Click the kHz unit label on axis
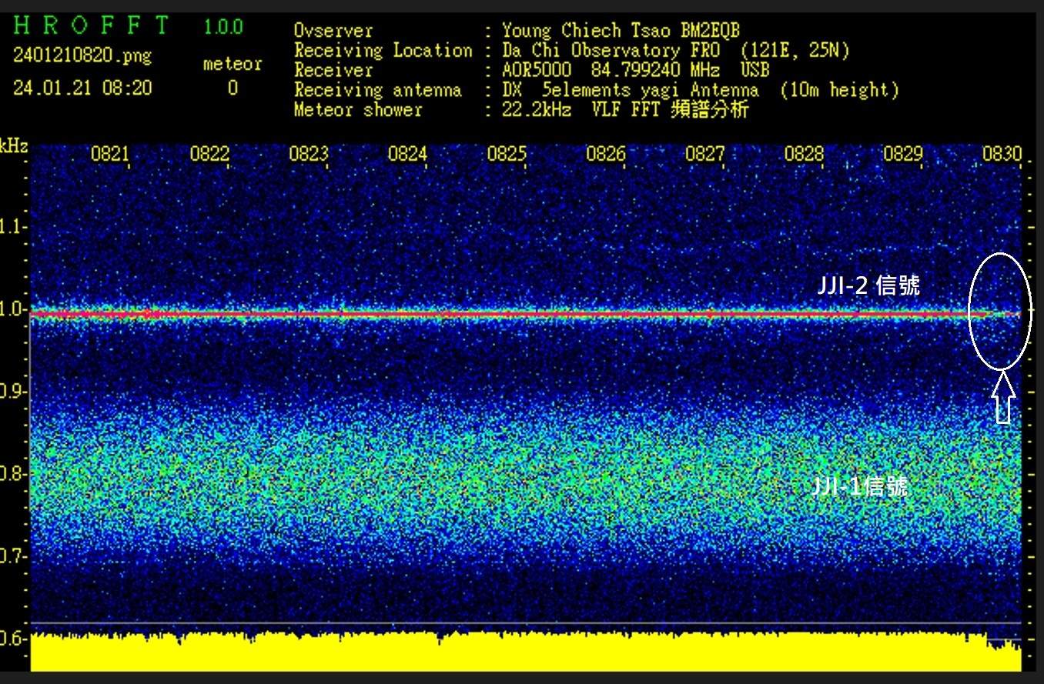 coord(13,146)
